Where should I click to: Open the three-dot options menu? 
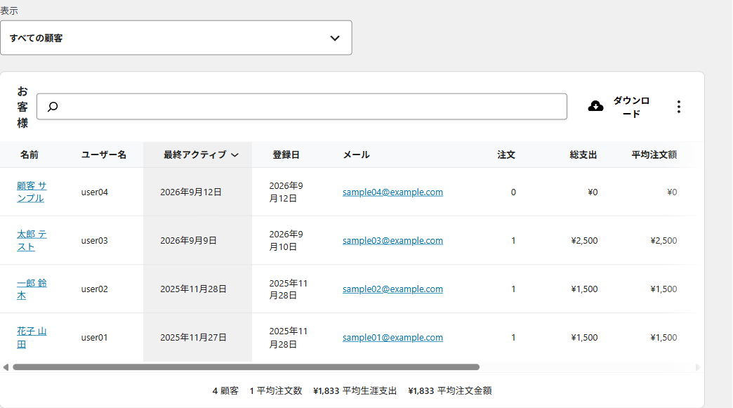[x=679, y=107]
